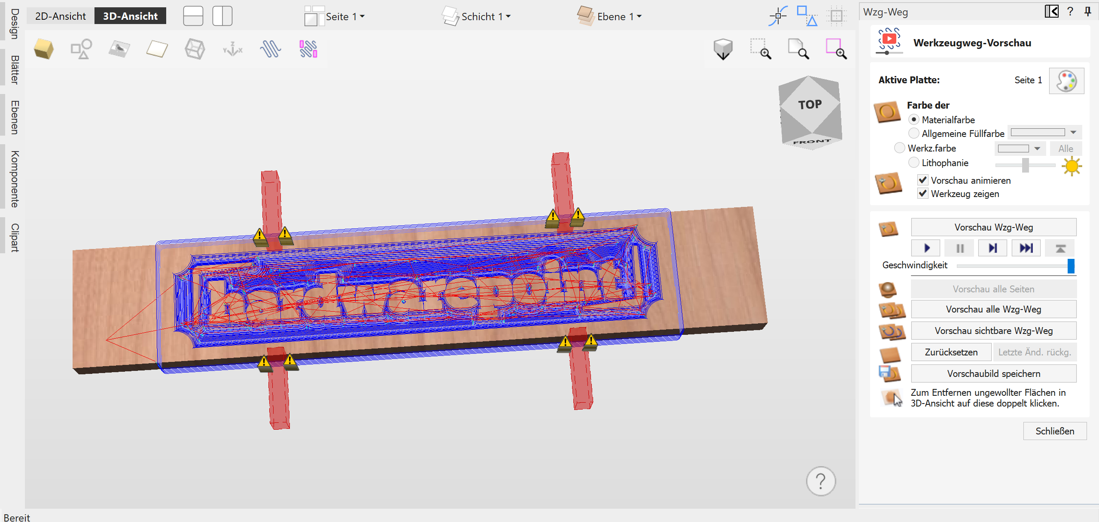Viewport: 1099px width, 522px height.
Task: Toggle blue toolpath lines display icon
Action: (x=271, y=49)
